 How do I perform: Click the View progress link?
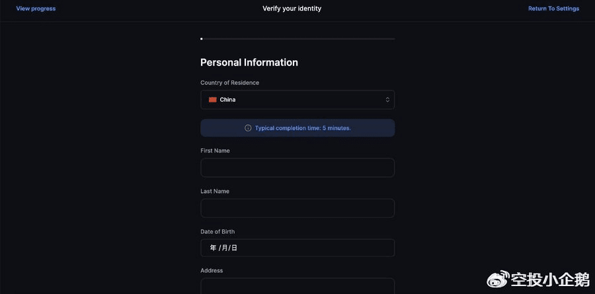click(36, 9)
